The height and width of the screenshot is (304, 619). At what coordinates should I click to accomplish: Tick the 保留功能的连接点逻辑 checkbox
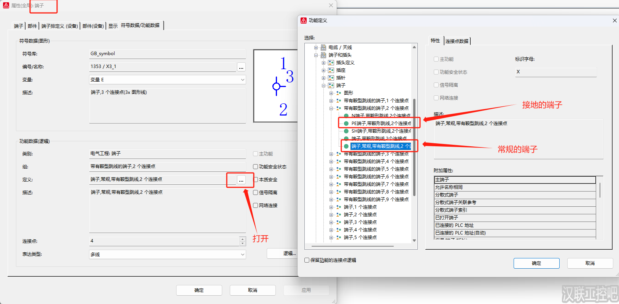(x=307, y=260)
